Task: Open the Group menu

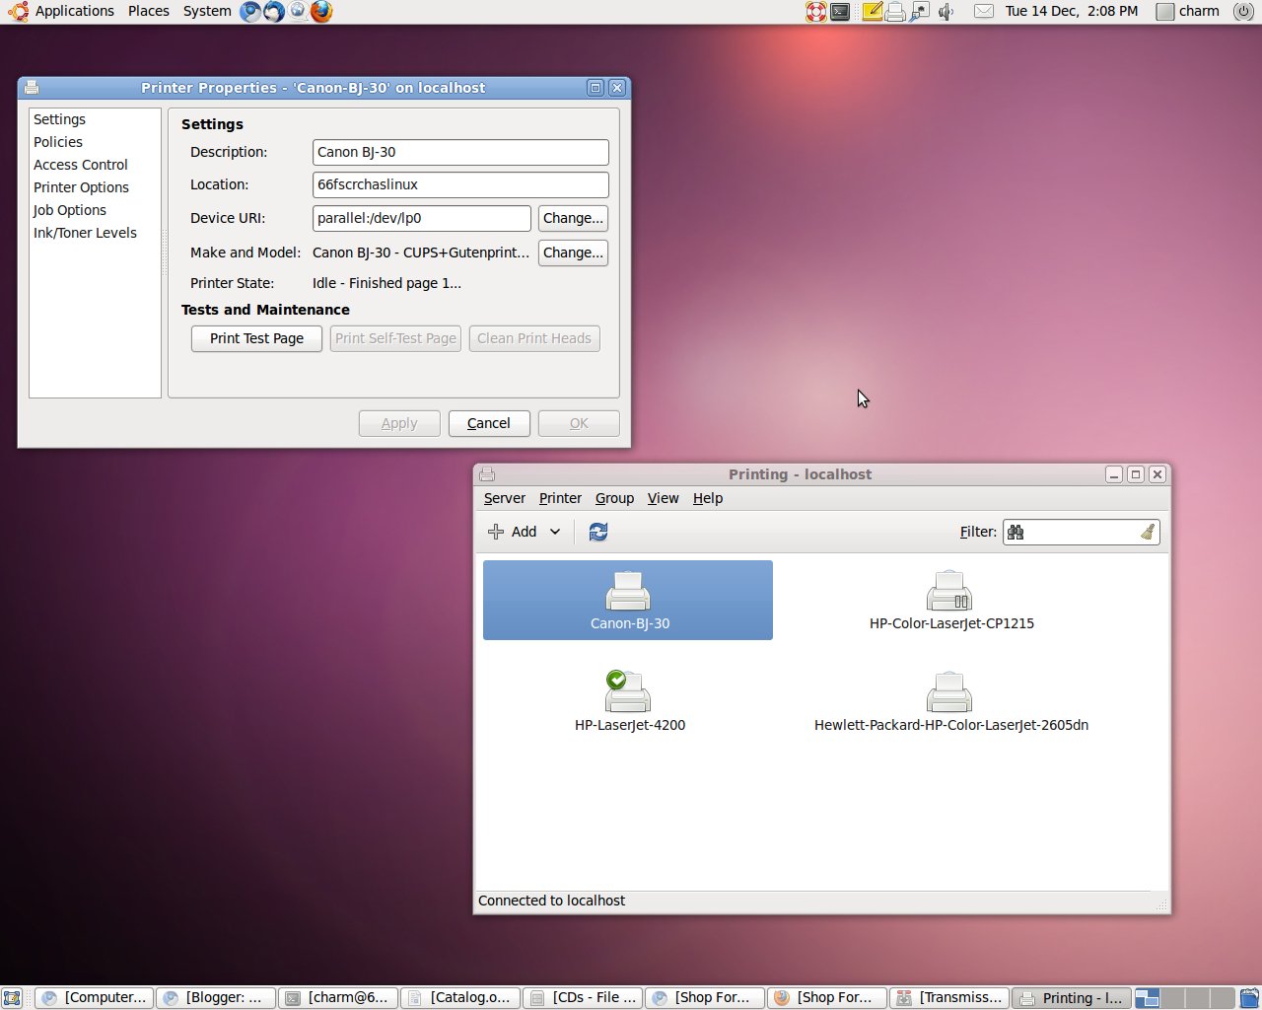Action: pos(614,498)
